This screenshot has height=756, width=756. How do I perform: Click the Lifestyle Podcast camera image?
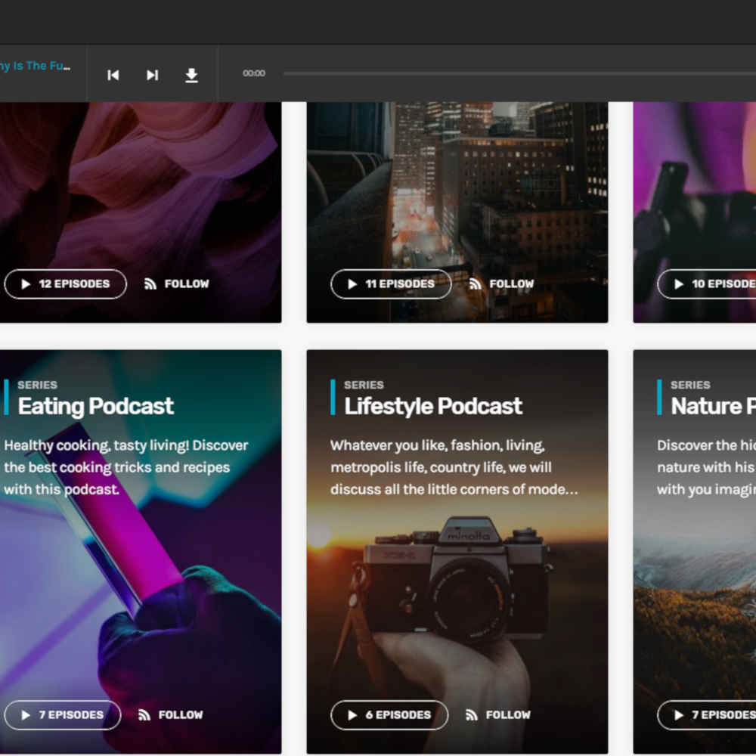coord(457,582)
